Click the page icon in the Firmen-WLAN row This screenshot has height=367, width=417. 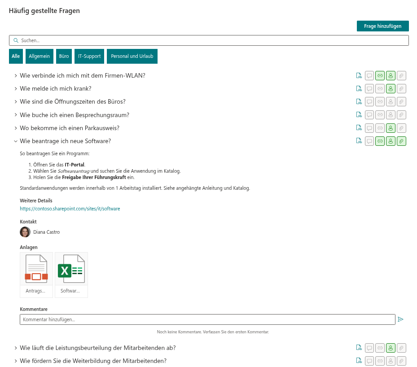(359, 76)
